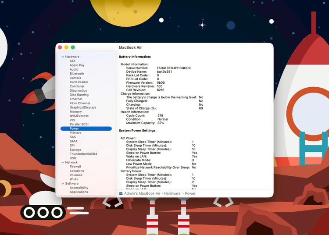
Task: Click Hardware in the path bar
Action: (x=172, y=193)
